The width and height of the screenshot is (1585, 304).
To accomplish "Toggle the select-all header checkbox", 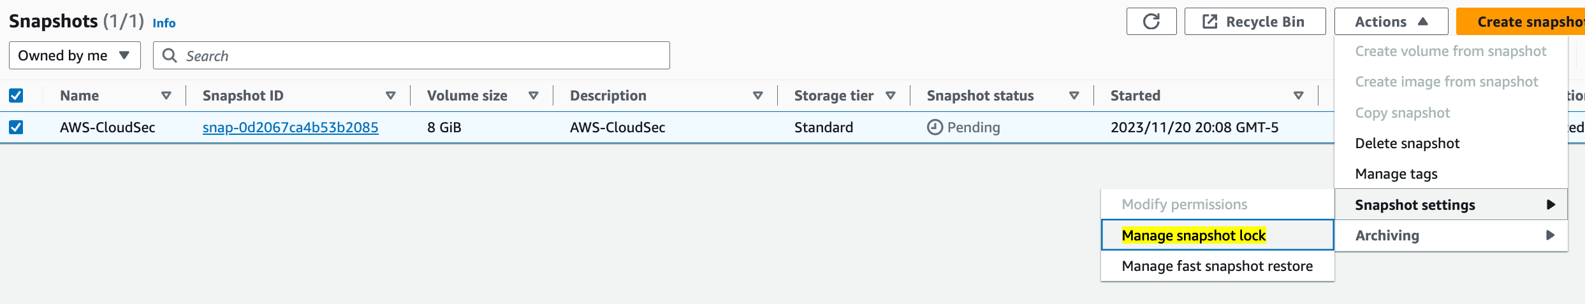I will [x=16, y=95].
